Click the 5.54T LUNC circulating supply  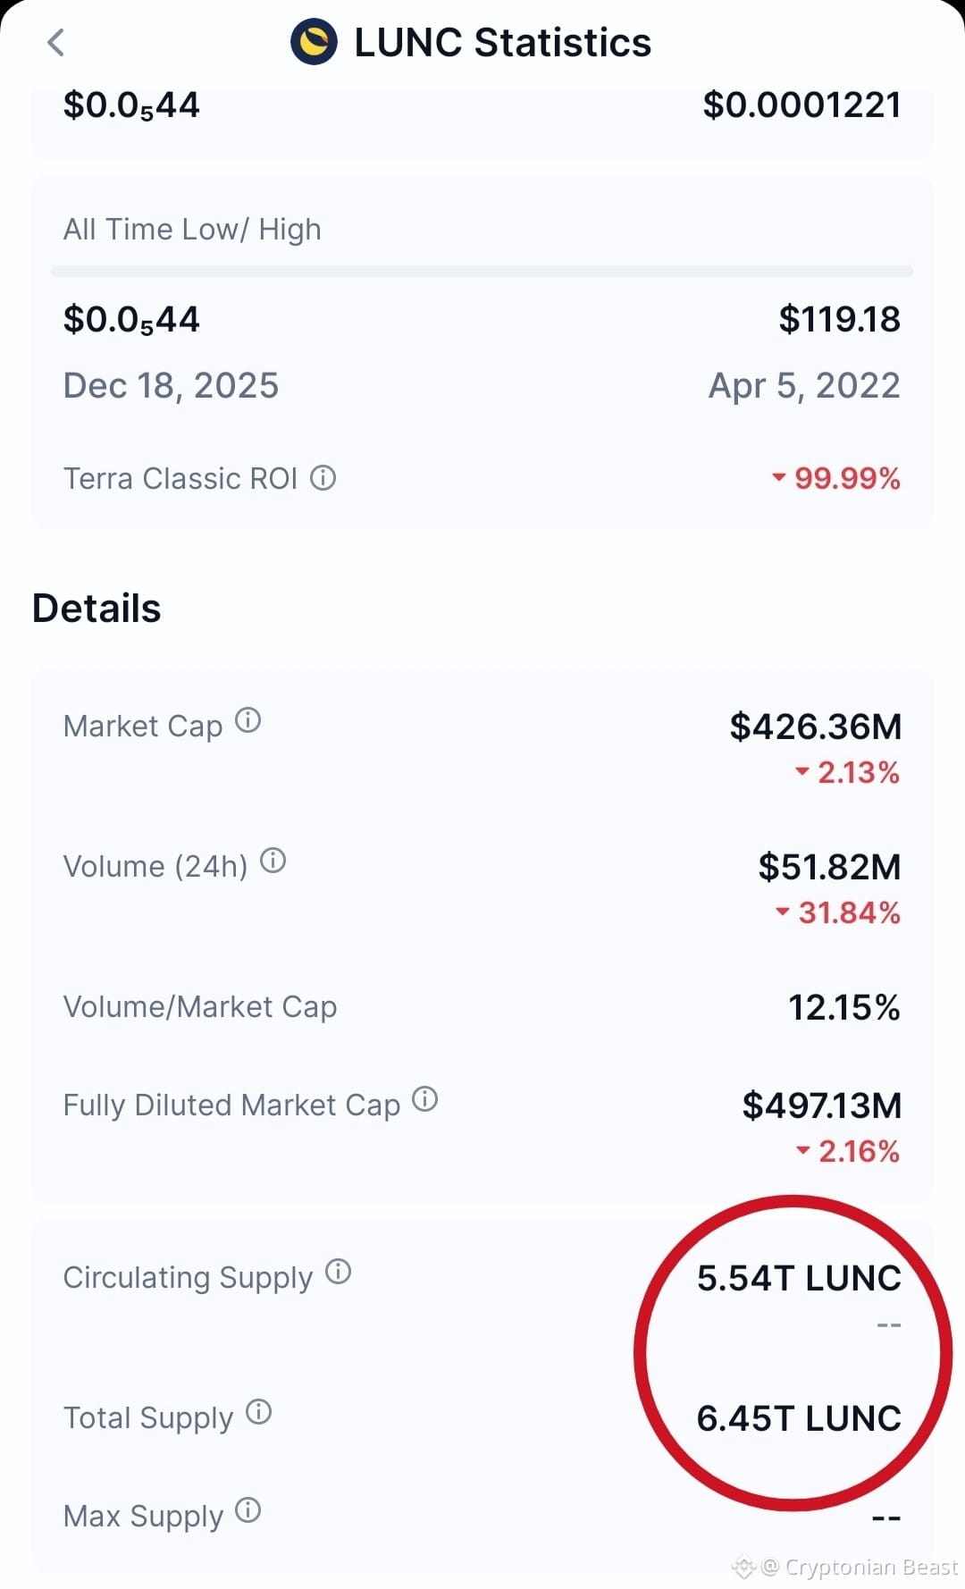799,1278
